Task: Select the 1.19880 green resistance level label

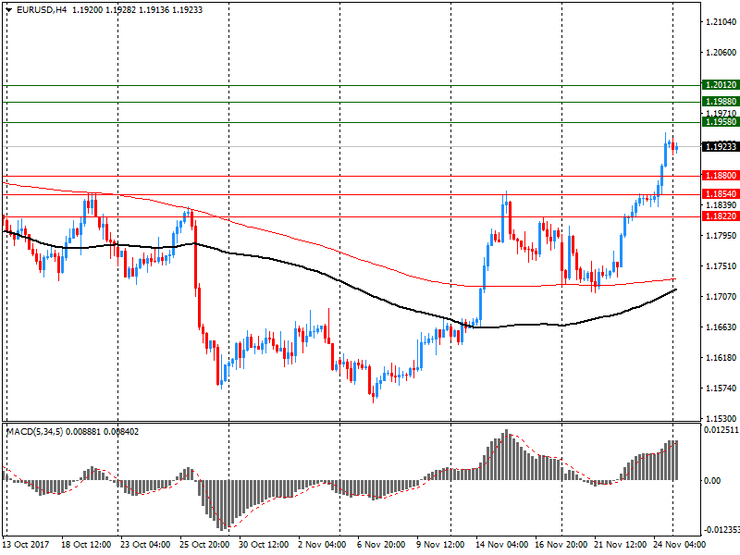Action: coord(721,102)
